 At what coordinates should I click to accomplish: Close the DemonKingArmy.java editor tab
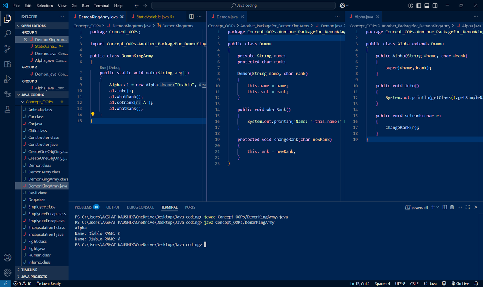pyautogui.click(x=122, y=17)
